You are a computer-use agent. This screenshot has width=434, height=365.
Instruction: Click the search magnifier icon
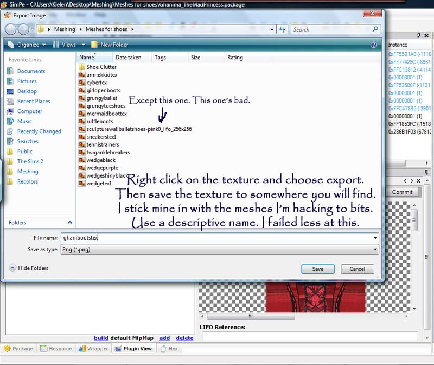375,29
